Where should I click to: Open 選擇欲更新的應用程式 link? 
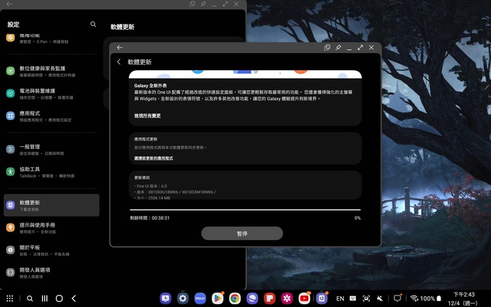pos(153,159)
